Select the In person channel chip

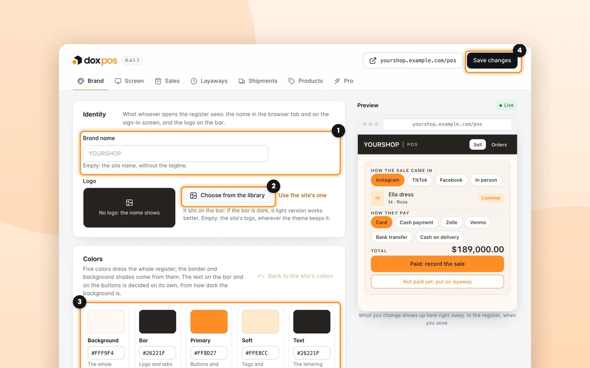pyautogui.click(x=486, y=180)
